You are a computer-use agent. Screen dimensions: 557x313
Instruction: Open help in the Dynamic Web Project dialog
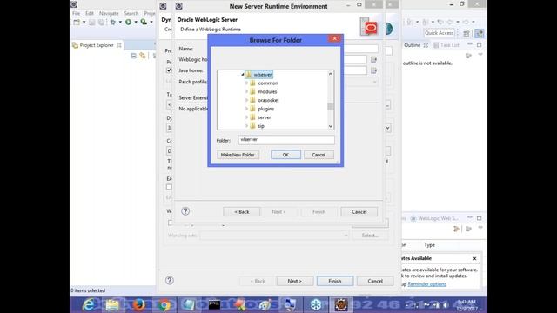point(170,280)
